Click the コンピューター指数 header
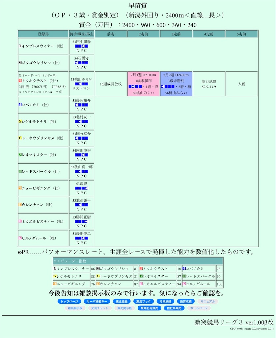The image size is (276, 338). tap(138, 261)
